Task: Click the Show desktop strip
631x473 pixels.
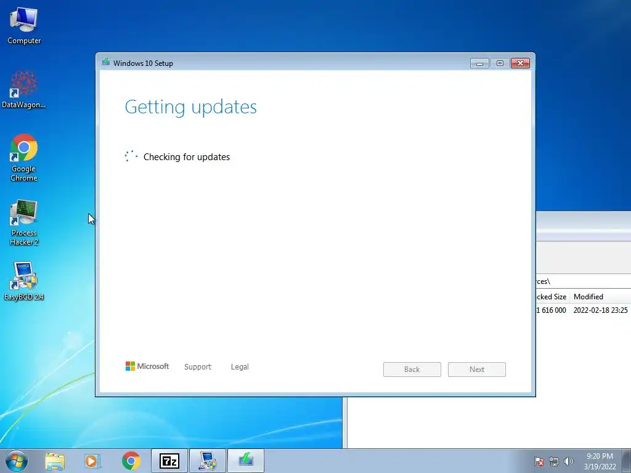Action: (627, 461)
